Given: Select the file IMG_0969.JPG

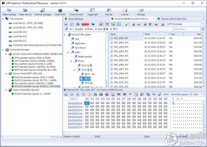Looking at the screenshot, I should click(x=121, y=78).
